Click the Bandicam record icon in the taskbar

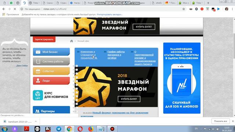(112, 129)
